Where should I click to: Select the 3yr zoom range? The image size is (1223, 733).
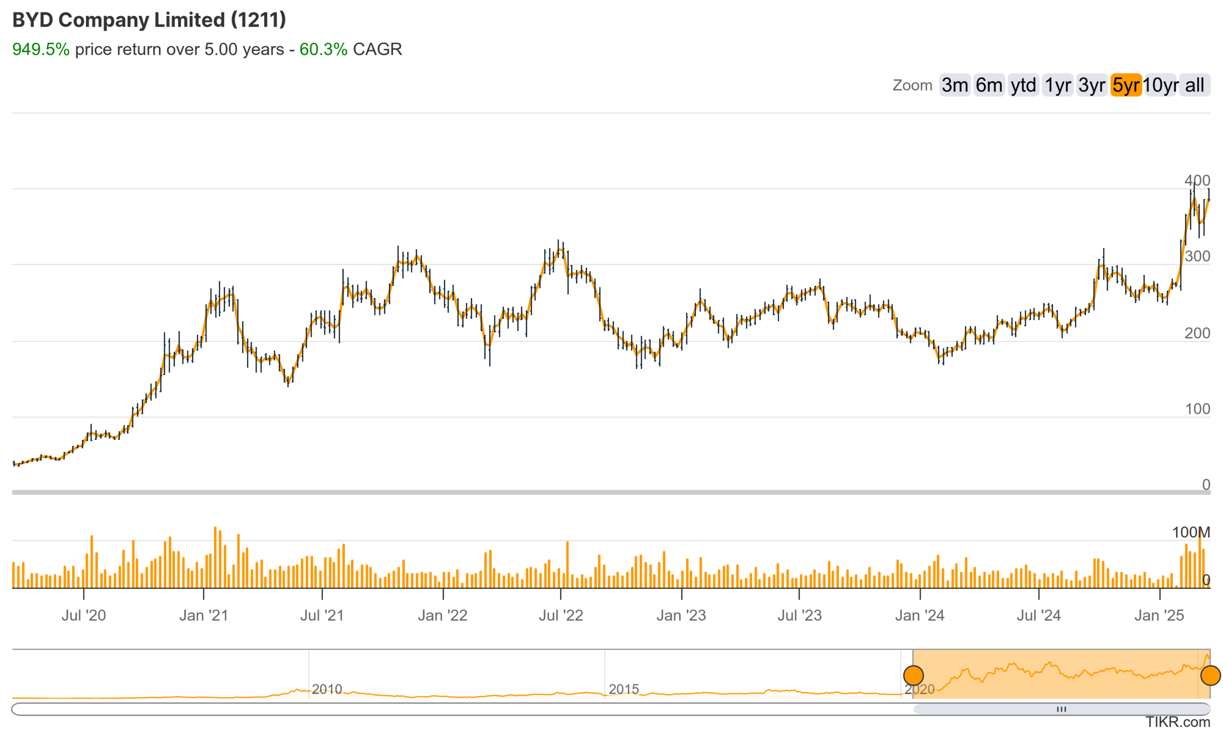(1091, 85)
